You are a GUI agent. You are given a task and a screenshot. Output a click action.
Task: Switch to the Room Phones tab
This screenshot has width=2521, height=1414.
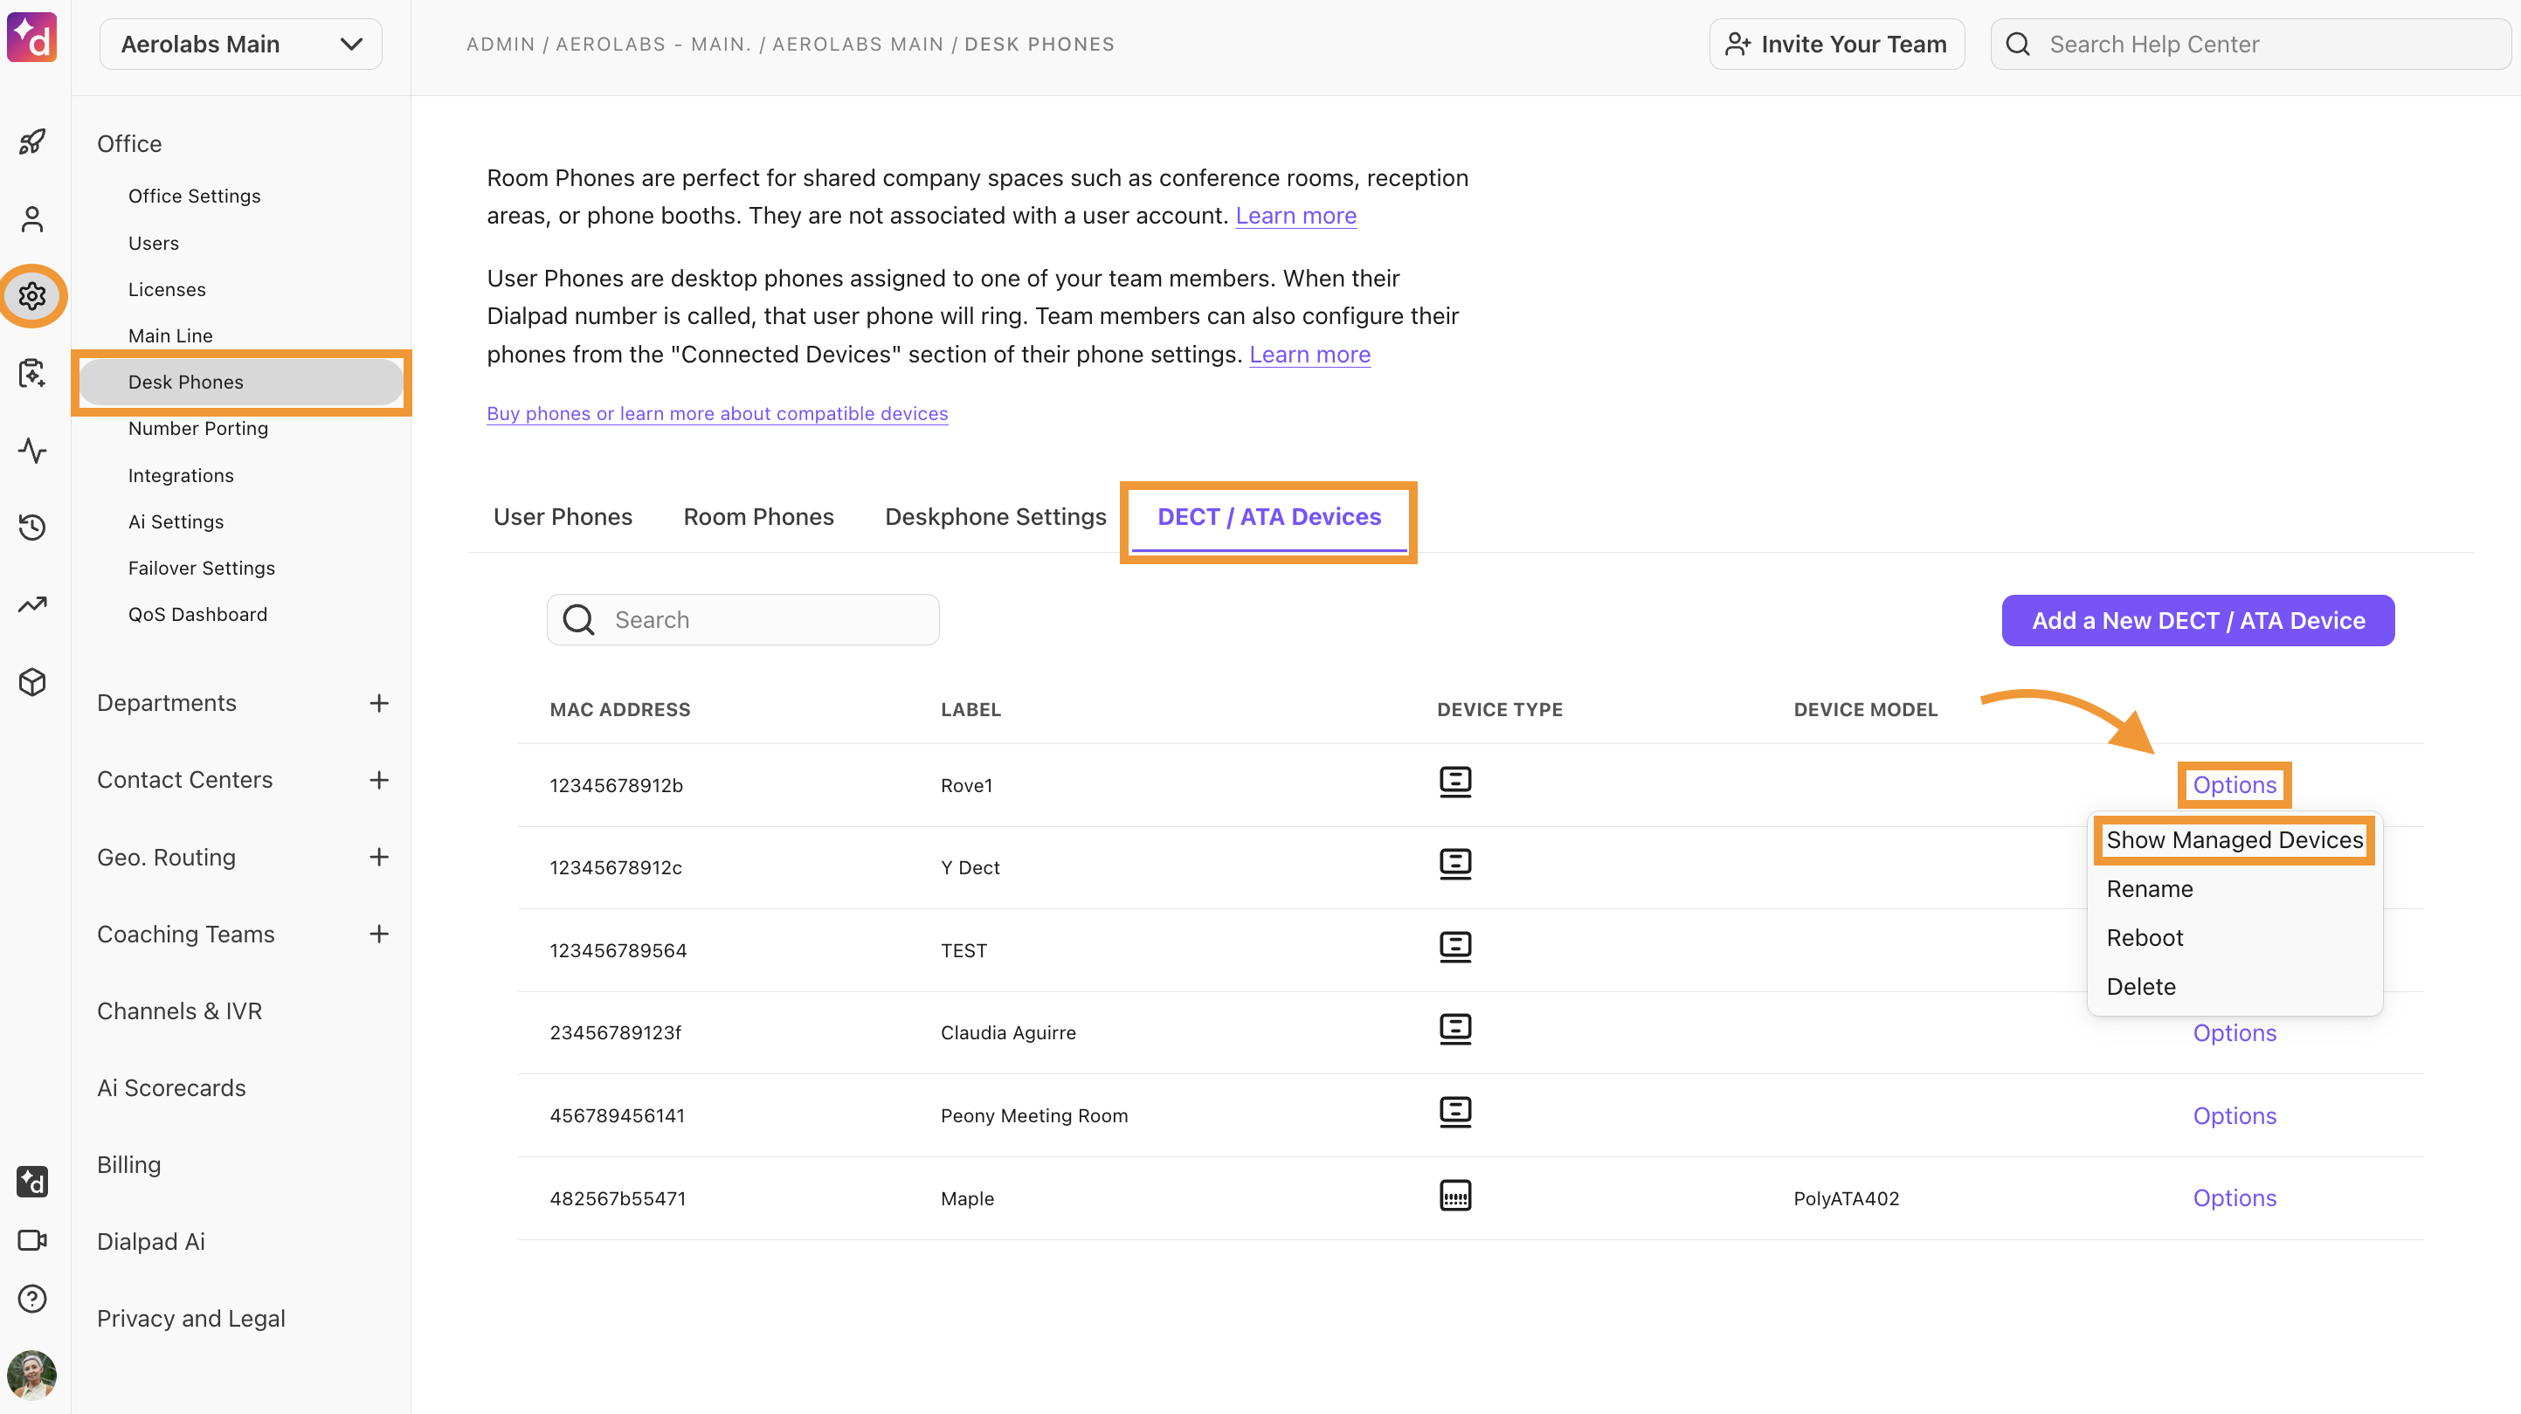[x=758, y=517]
